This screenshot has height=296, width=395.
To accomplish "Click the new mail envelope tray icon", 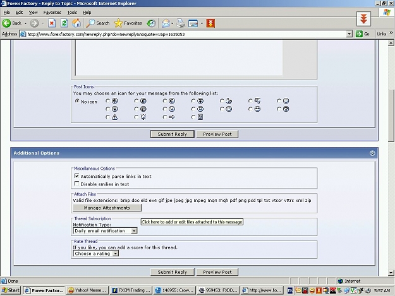I will [298, 290].
